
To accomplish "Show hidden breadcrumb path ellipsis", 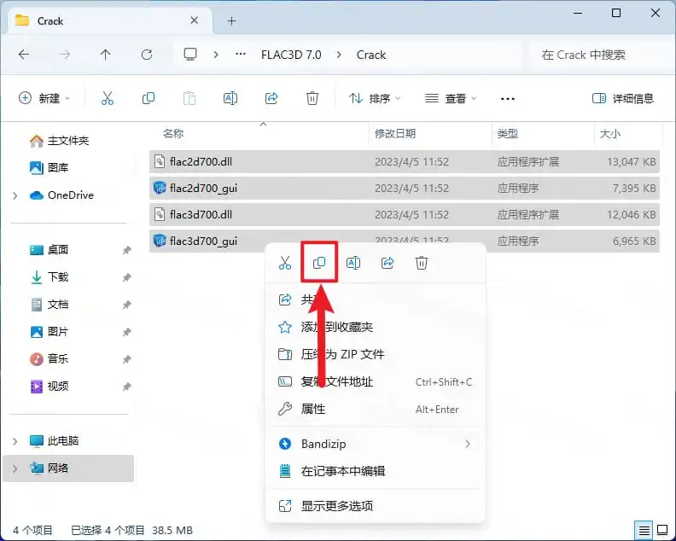I will [x=241, y=55].
